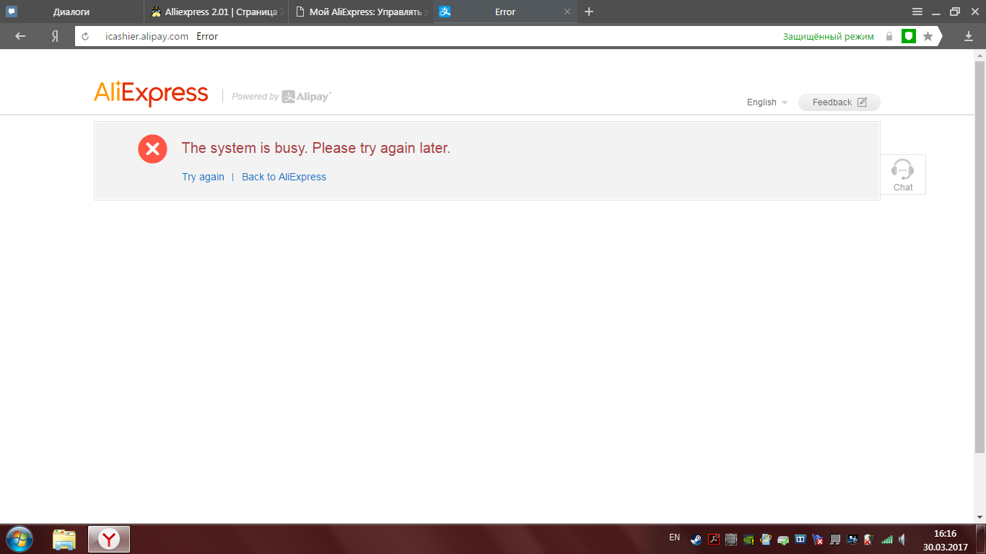Open the network signal tray icon
Screen dimensions: 986x554
coord(887,539)
